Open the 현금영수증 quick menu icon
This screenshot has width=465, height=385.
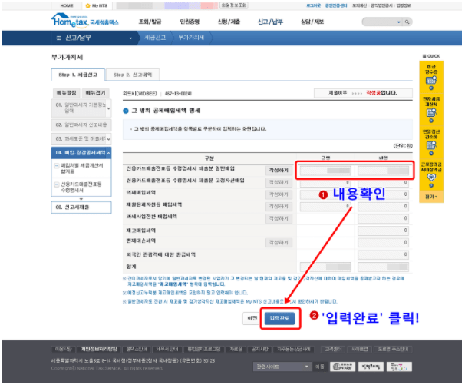click(x=431, y=80)
